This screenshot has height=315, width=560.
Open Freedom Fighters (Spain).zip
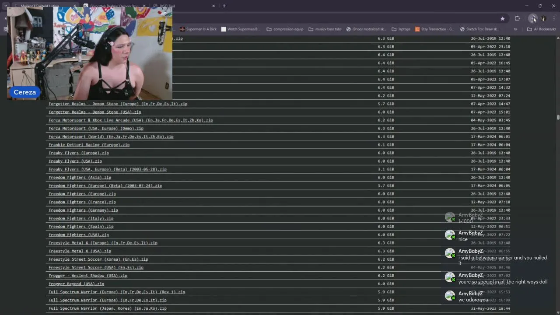pos(81,227)
